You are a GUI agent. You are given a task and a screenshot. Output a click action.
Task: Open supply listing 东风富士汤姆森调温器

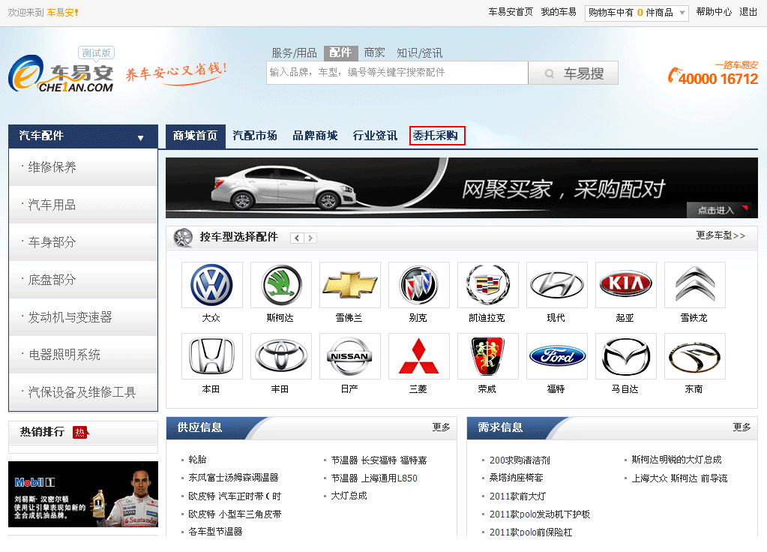click(x=233, y=478)
